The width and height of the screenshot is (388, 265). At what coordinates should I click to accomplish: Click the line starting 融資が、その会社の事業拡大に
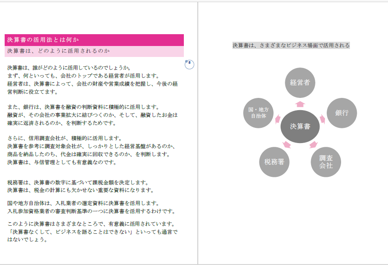(92, 115)
